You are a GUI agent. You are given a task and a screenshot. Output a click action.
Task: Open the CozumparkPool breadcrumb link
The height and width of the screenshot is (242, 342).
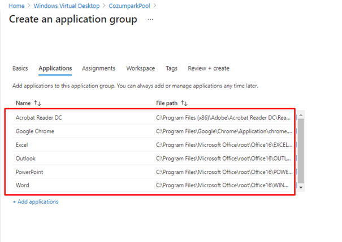(129, 6)
